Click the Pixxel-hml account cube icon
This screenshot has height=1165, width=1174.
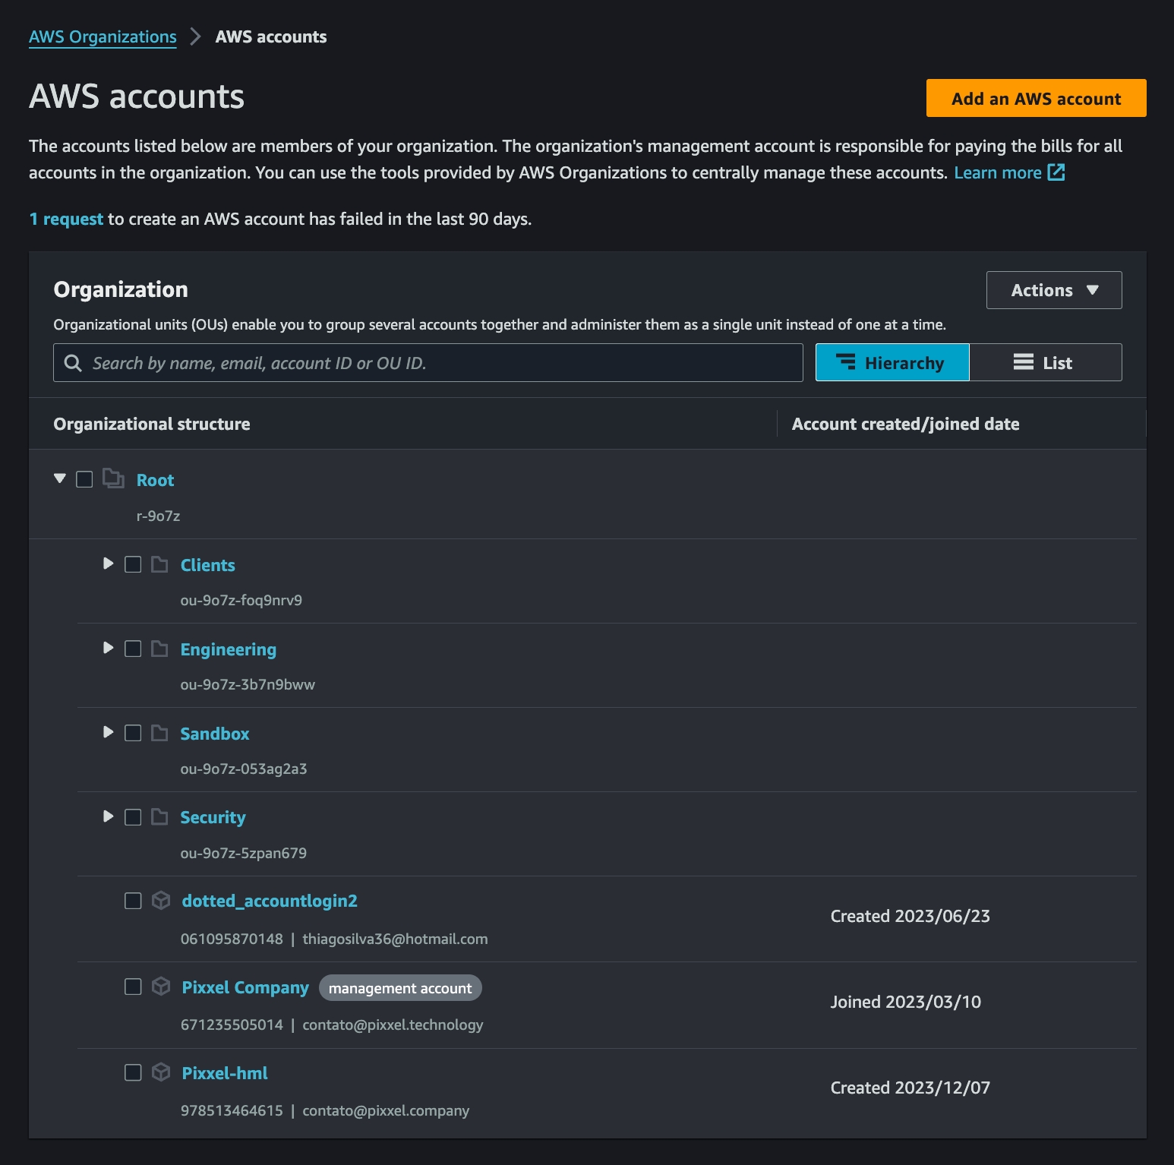pos(161,1072)
